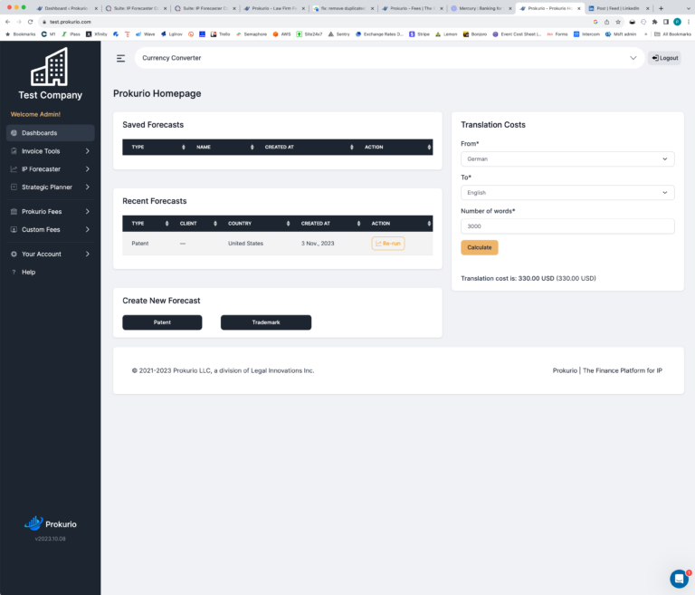The image size is (695, 595).
Task: Switch to the Prokurio Law Firm tab
Action: pyautogui.click(x=274, y=8)
